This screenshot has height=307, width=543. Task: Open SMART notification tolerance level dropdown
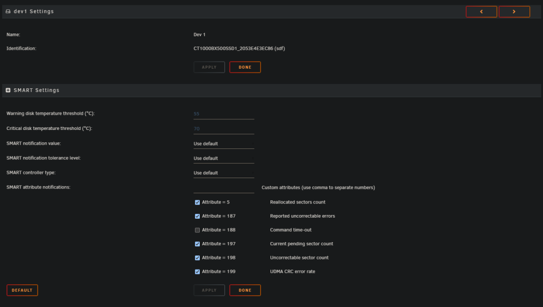tap(224, 158)
